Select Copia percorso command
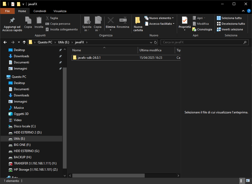Image resolution: width=252 pixels, height=184 pixels. pos(58,24)
